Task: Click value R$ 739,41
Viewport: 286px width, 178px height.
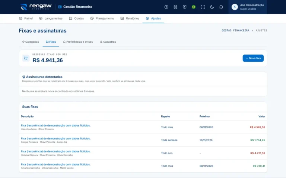Action: pos(259,166)
